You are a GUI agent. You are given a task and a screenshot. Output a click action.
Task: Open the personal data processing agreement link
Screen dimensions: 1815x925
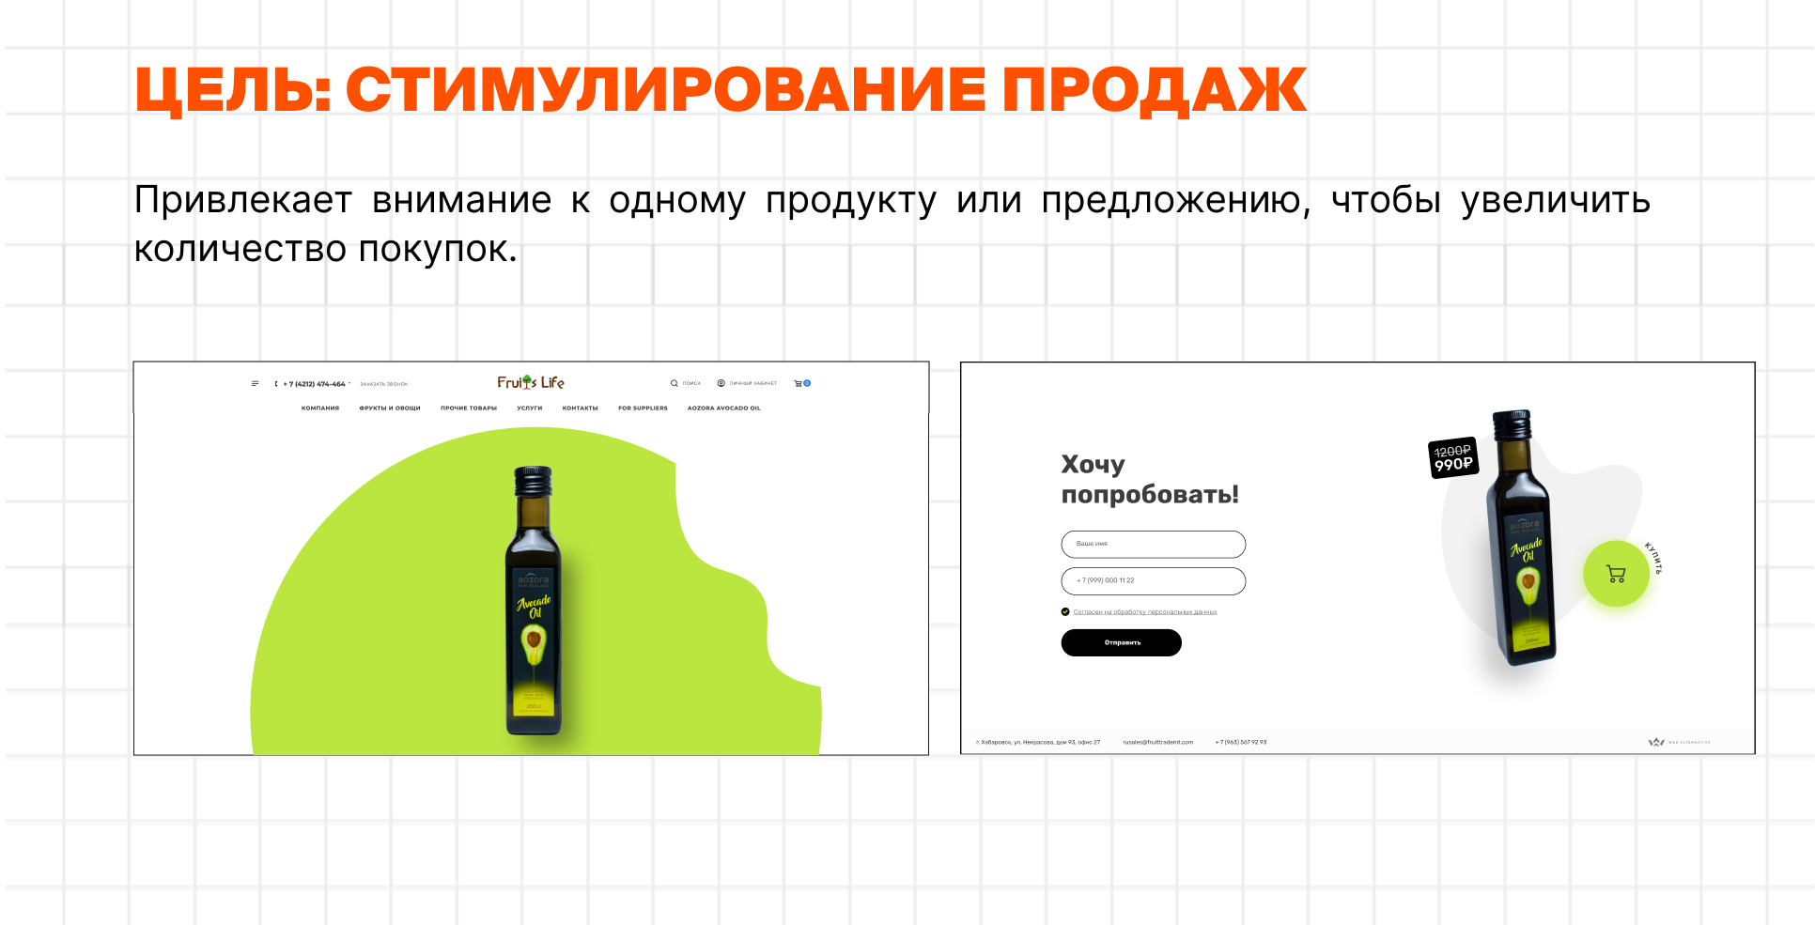pos(1145,612)
